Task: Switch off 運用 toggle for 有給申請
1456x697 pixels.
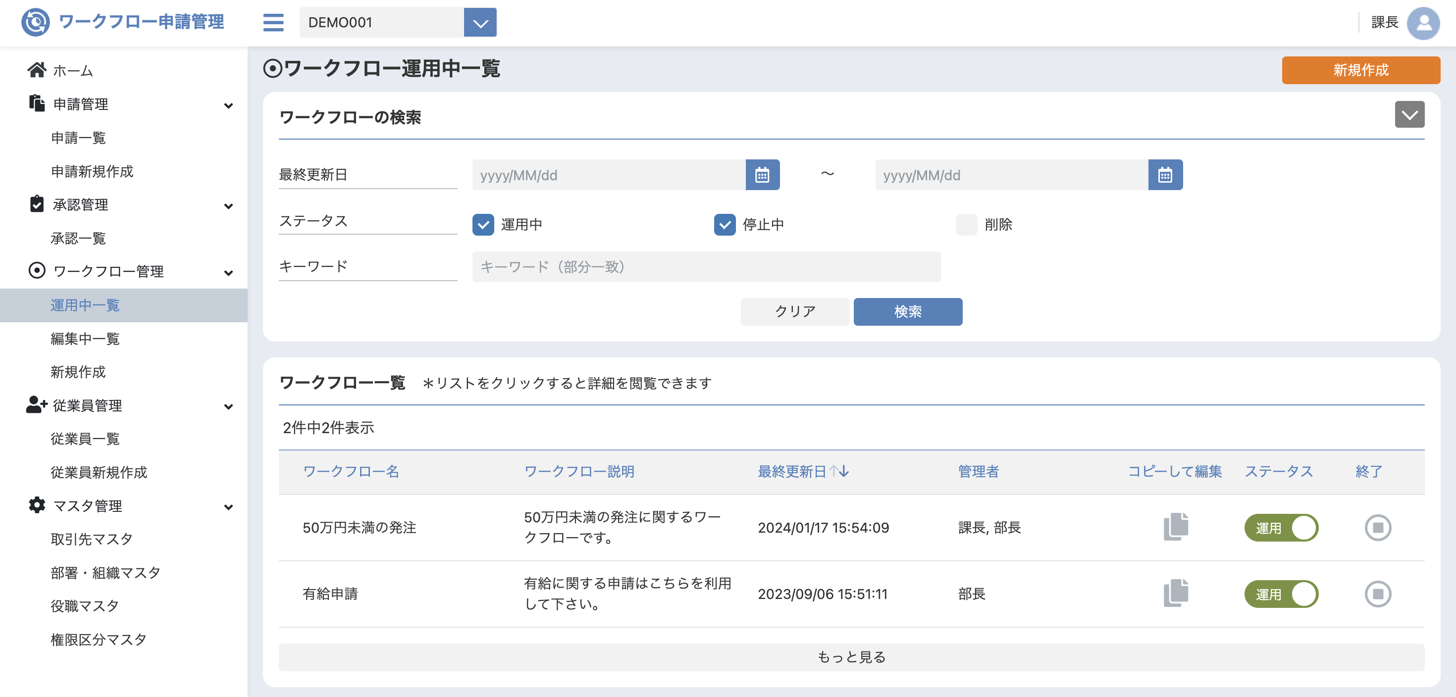Action: [1281, 594]
